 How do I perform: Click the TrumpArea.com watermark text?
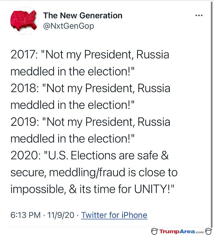181,232
